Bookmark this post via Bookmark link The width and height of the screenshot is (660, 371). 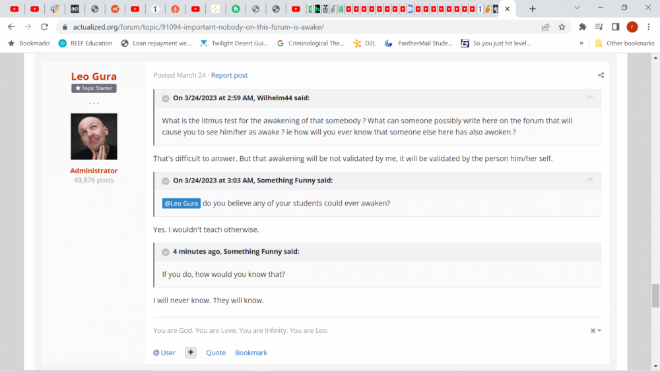251,353
